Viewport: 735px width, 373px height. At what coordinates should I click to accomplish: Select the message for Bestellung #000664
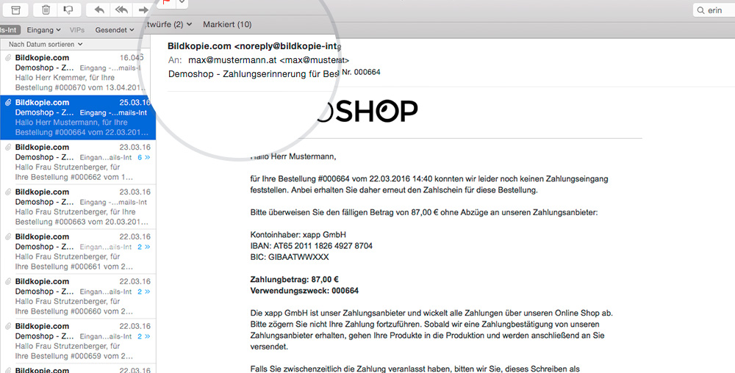tap(78, 117)
